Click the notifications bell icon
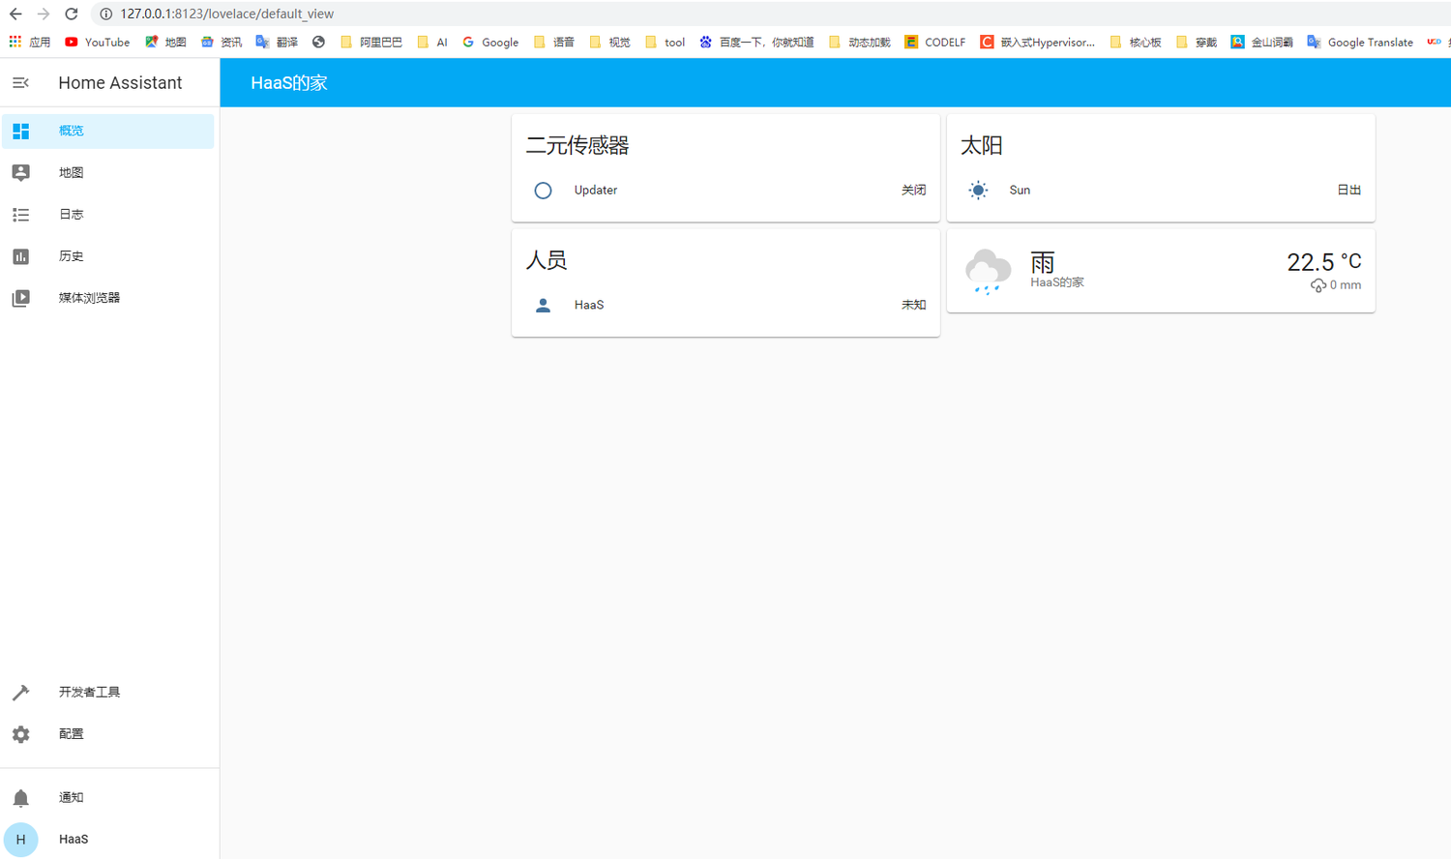 click(x=20, y=796)
